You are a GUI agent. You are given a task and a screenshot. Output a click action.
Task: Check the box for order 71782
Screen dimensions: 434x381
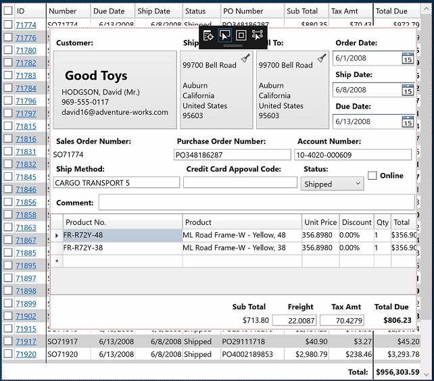click(8, 62)
